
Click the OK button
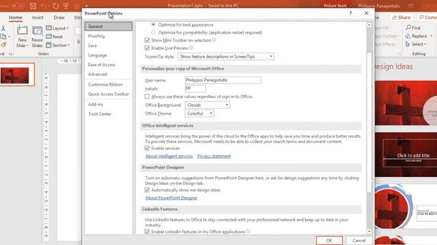[x=329, y=240]
